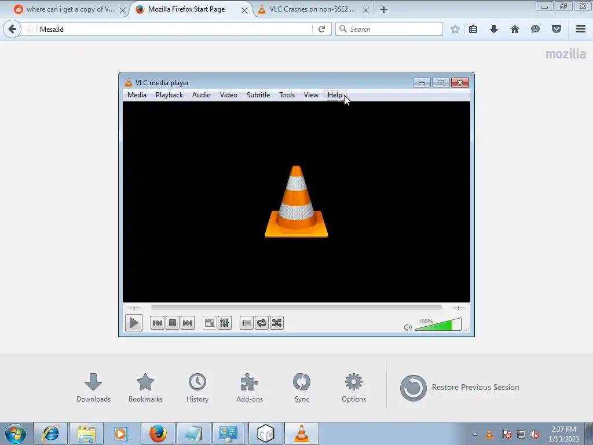Click the site identity info icon
Screen dimensions: 593x445
pos(29,29)
